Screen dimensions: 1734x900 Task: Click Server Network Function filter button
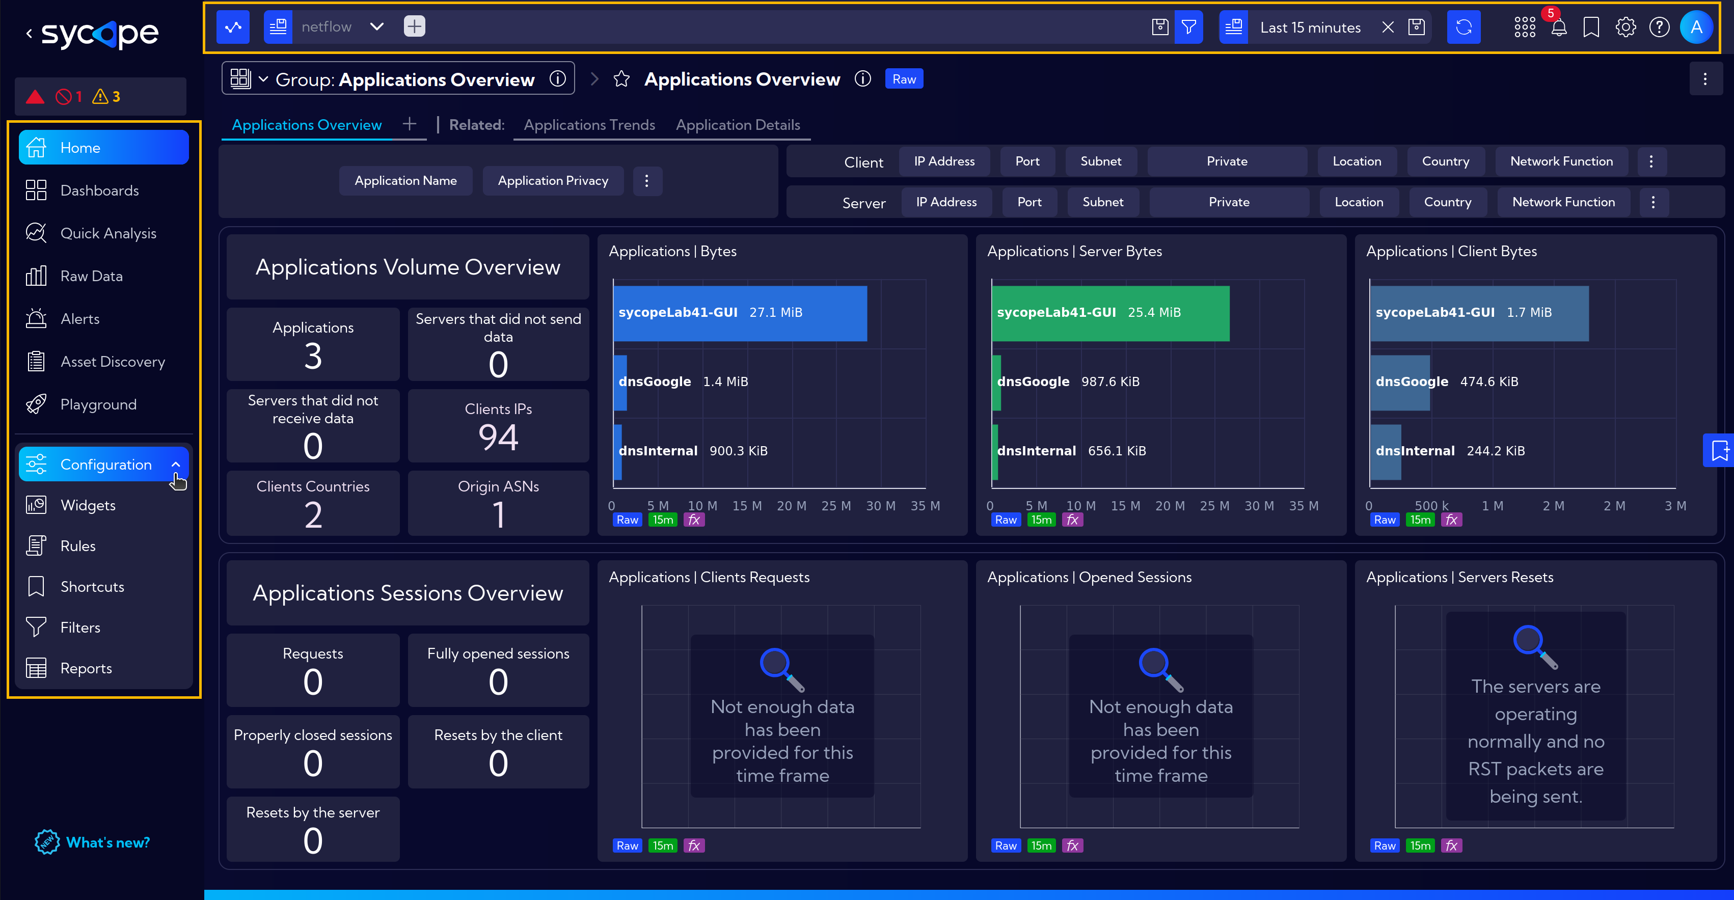pyautogui.click(x=1563, y=202)
